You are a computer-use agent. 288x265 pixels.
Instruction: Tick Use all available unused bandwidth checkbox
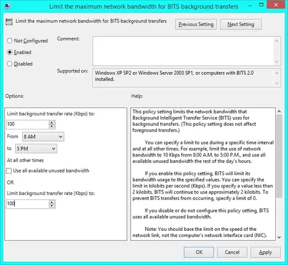point(9,171)
